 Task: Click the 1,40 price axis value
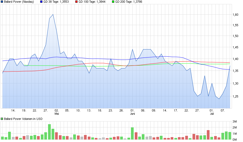click(235, 59)
